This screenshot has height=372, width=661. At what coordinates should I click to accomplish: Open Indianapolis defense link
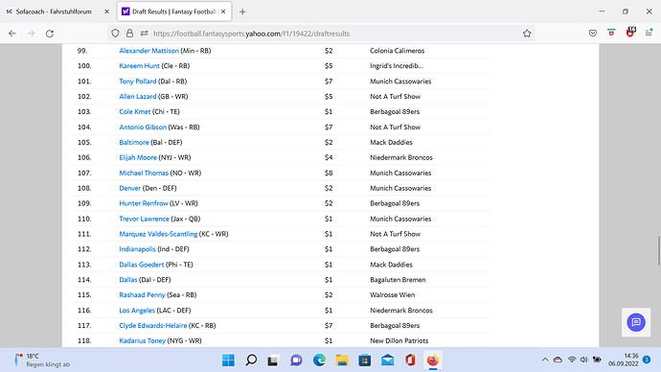(x=137, y=249)
